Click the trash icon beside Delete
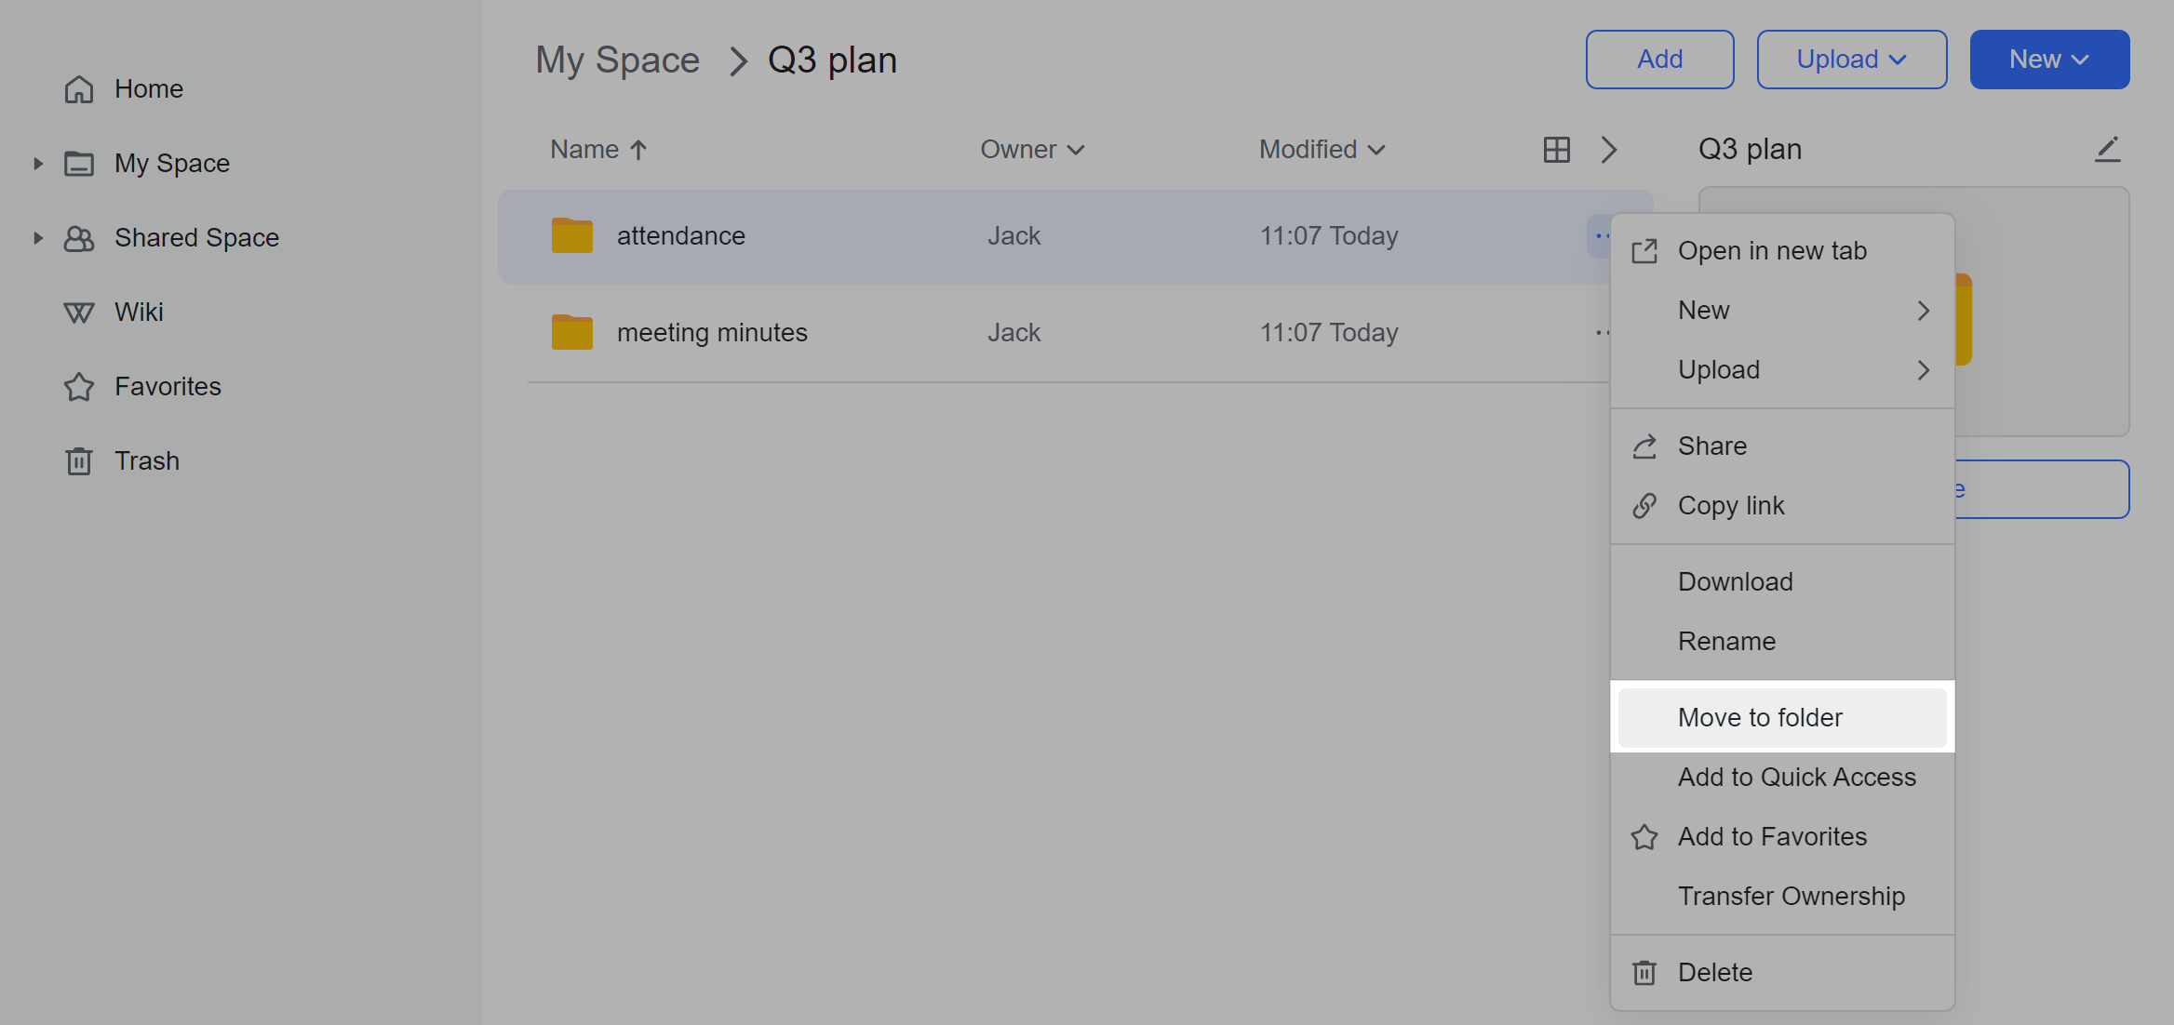This screenshot has width=2174, height=1025. (1645, 972)
